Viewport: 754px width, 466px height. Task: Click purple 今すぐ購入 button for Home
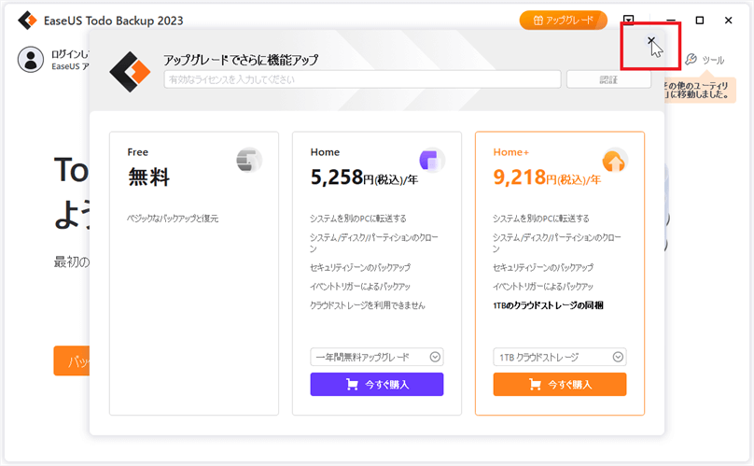[x=377, y=384]
